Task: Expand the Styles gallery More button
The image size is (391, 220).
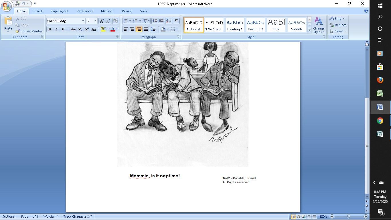Action: pos(309,31)
